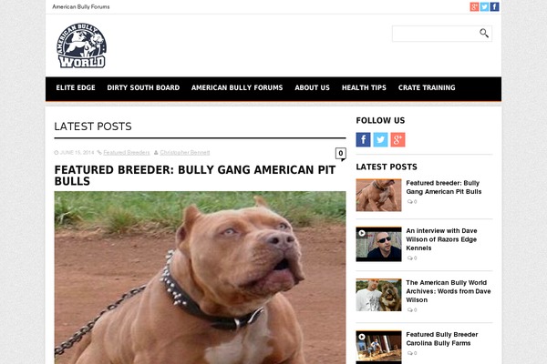547x364 pixels.
Task: Click the comment count bubble showing 0
Action: 340,154
